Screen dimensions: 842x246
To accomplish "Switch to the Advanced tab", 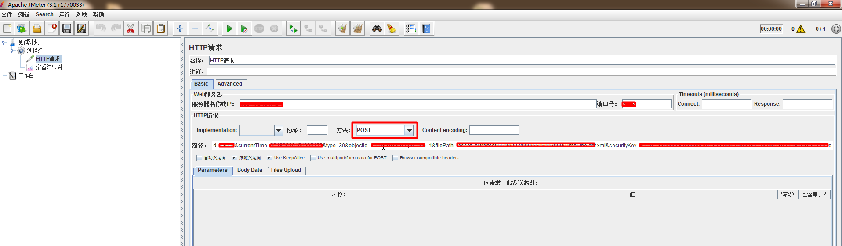I will (230, 84).
